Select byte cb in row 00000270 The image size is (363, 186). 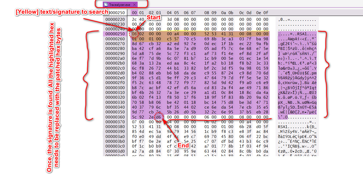pyautogui.click(x=151, y=43)
